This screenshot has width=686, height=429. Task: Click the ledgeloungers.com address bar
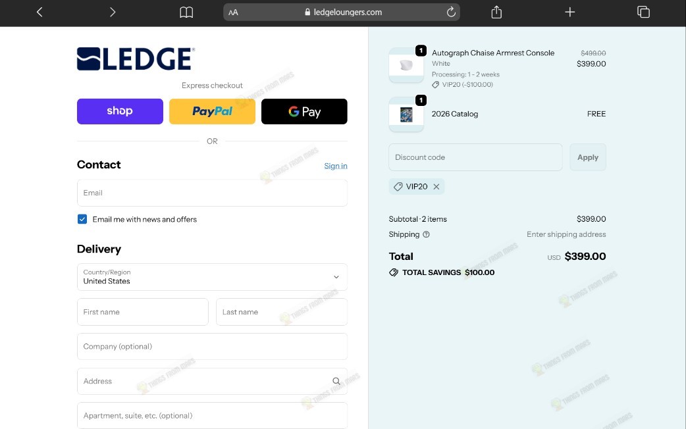tap(341, 13)
